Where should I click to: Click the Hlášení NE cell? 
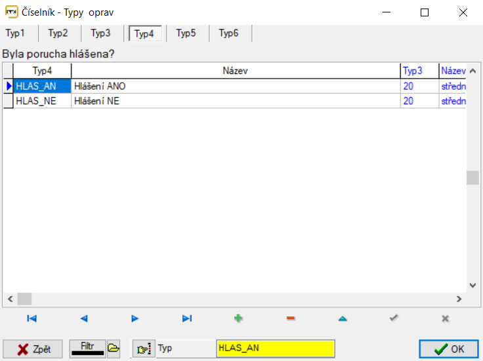coord(236,101)
